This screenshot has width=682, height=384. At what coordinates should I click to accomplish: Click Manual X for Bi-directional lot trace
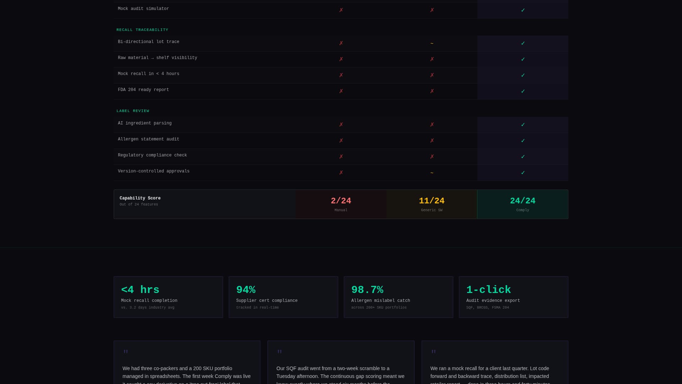coord(341,43)
